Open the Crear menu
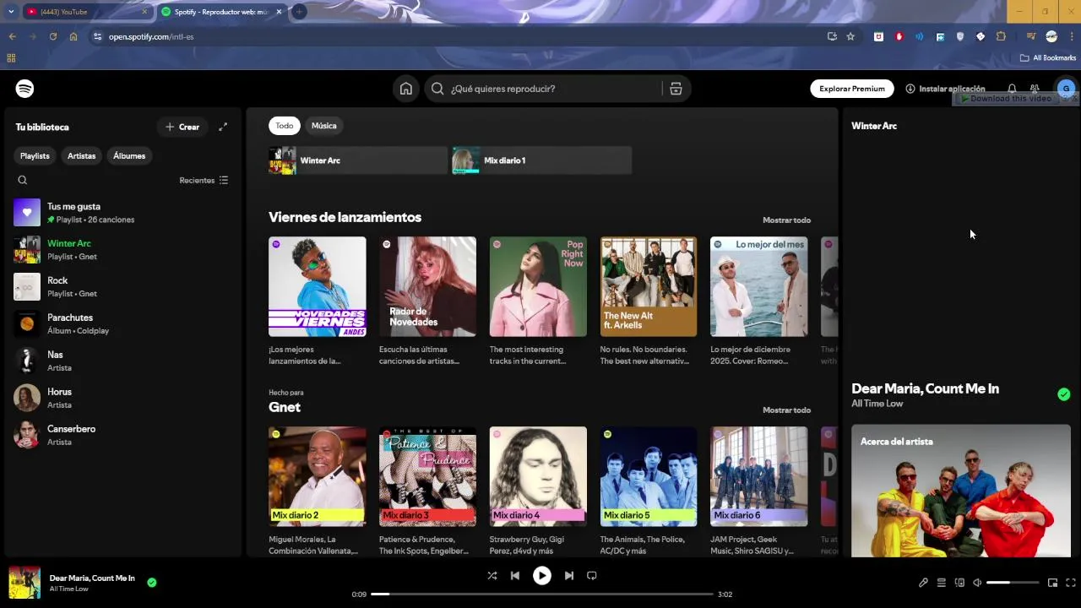The height and width of the screenshot is (608, 1081). coord(182,127)
